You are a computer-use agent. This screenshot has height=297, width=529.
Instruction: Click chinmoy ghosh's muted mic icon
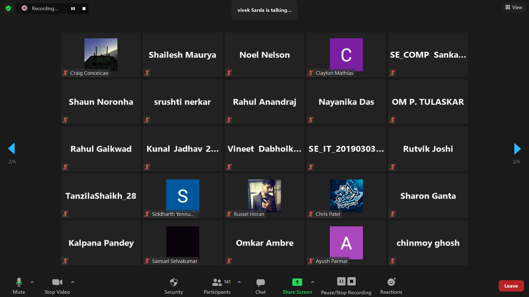point(393,261)
